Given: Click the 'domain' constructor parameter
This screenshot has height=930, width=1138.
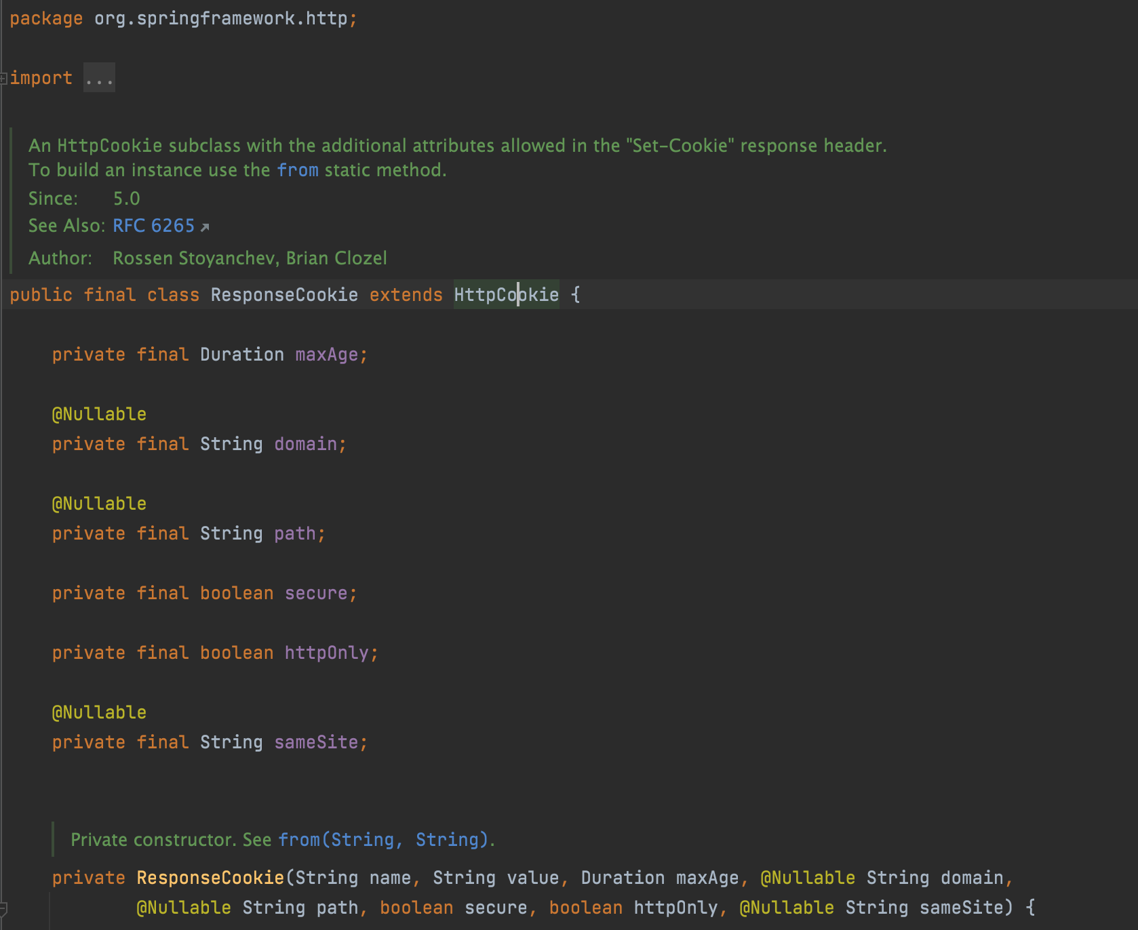Looking at the screenshot, I should pos(972,878).
